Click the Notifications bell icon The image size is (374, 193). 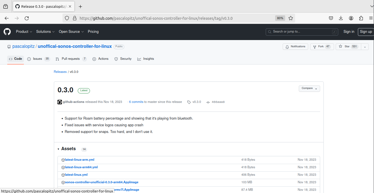287,46
